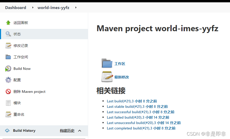230x139 pixels.
Task: Click the notepad icon beside 重命名
Action: point(8,114)
